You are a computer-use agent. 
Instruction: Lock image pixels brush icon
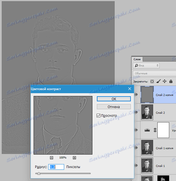tap(158, 81)
